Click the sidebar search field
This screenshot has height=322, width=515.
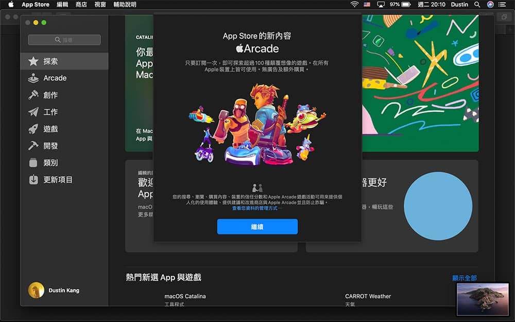[x=64, y=40]
